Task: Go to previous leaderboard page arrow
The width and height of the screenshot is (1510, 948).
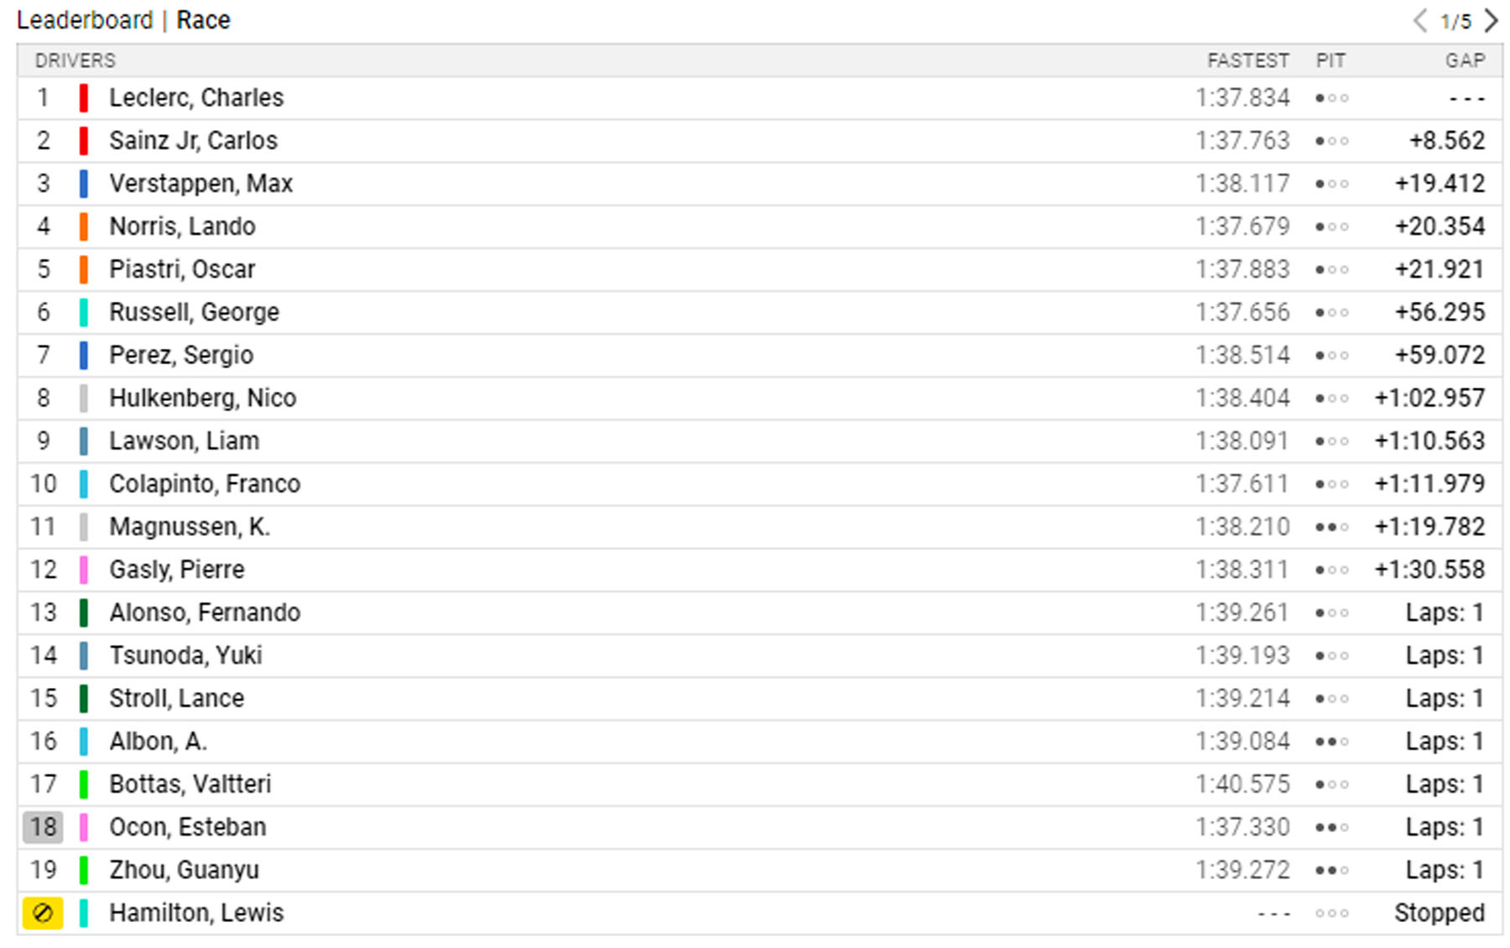Action: (x=1420, y=21)
